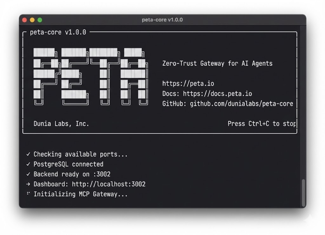Image resolution: width=325 pixels, height=235 pixels.
Task: Click the checkmark next to PostgreSQL connected
Action: (x=28, y=164)
